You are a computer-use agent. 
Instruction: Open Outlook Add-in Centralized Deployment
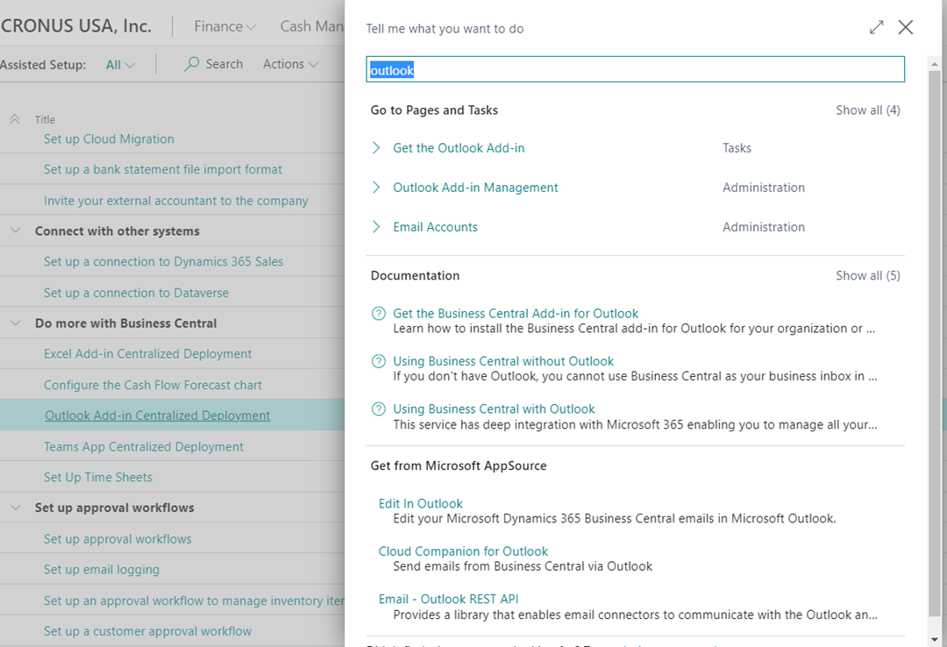(157, 416)
